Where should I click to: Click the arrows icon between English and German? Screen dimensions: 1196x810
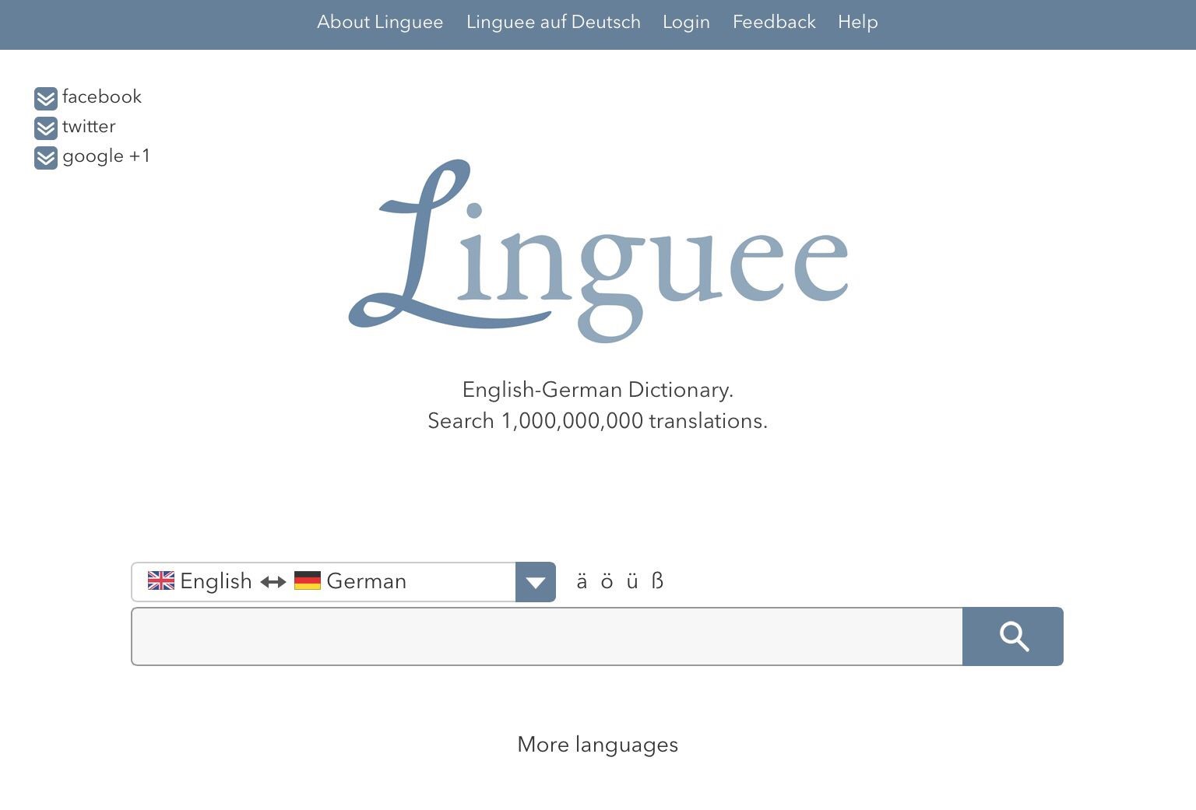pos(273,581)
